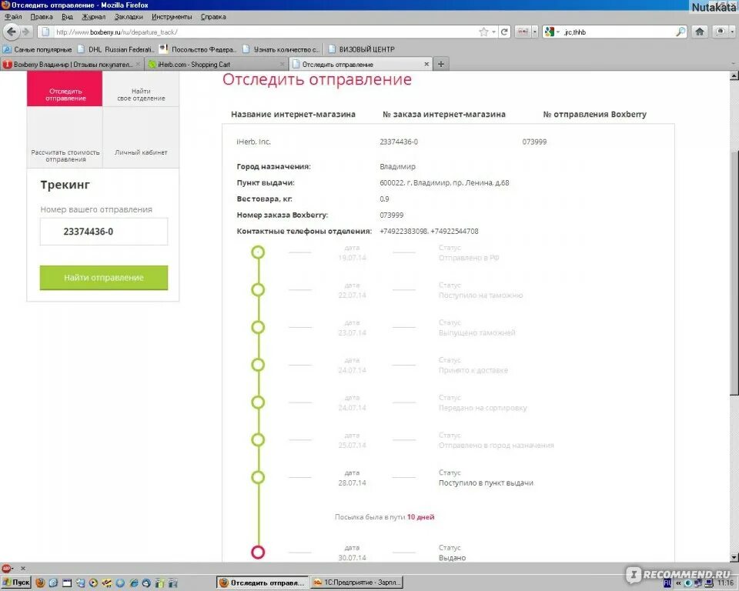Click order number 23374436-0 in the table

(399, 142)
